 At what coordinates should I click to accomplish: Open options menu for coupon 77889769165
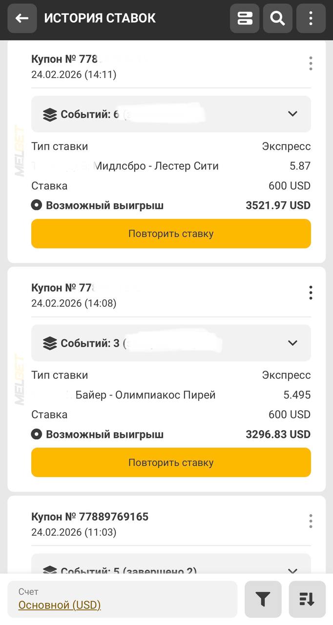click(311, 521)
